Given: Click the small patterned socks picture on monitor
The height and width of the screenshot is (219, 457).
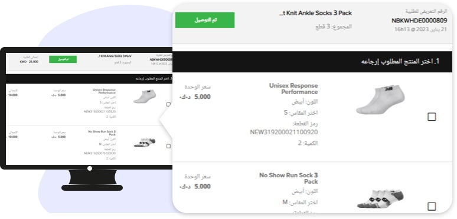Looking at the screenshot, I should click(x=145, y=142).
